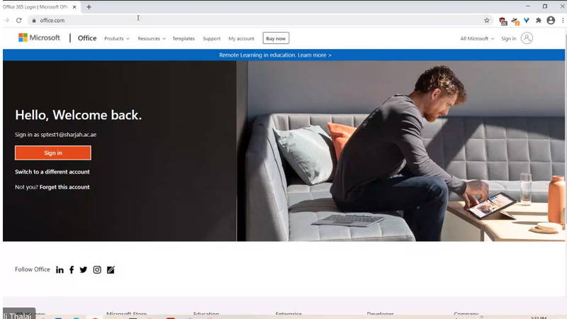
Task: Open Office's Instagram page icon
Action: (x=97, y=270)
